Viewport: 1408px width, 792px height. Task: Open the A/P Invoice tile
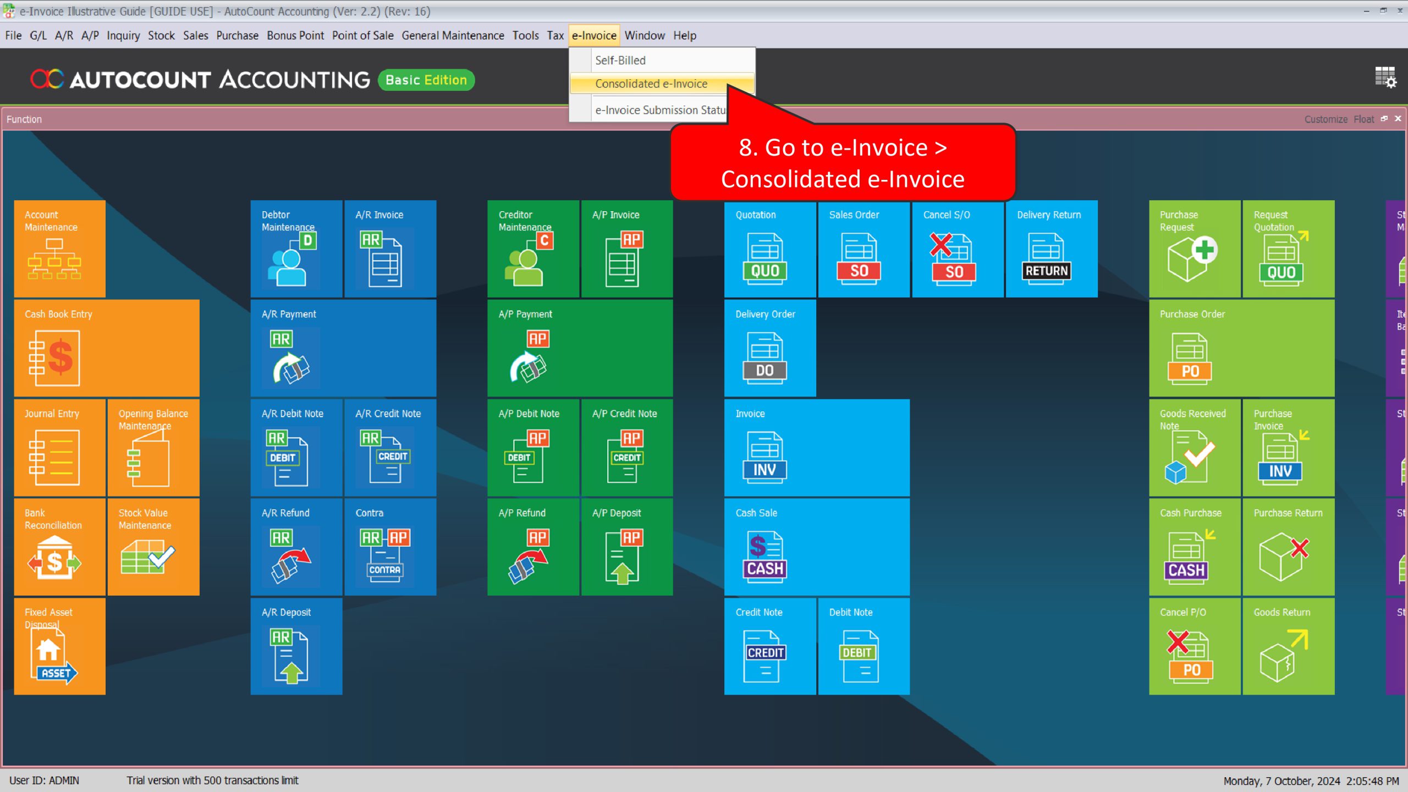click(627, 249)
